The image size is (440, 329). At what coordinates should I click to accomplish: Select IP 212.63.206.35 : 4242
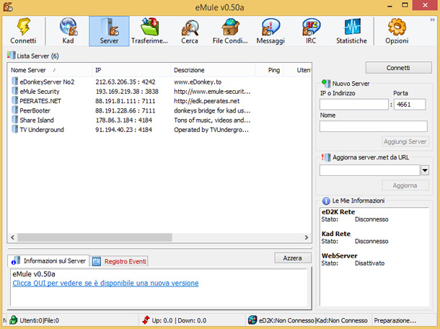click(126, 82)
